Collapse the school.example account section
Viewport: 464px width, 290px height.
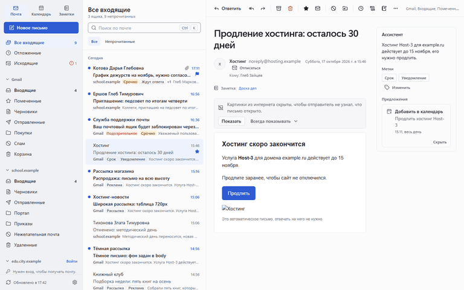pyautogui.click(x=7, y=170)
